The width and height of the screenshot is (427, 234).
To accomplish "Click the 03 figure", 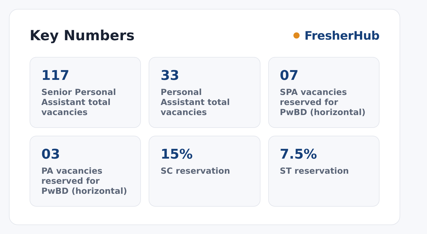I will [51, 154].
